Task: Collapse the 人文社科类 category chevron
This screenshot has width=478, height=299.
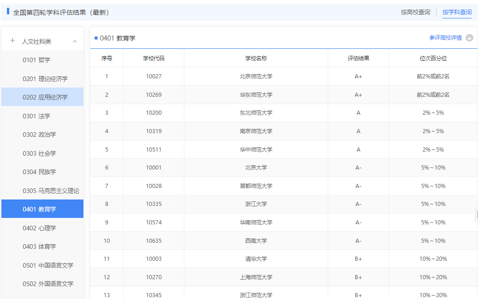Action: tap(75, 41)
